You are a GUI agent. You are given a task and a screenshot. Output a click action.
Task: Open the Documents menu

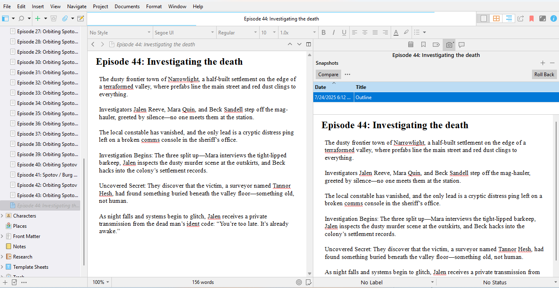pos(127,7)
